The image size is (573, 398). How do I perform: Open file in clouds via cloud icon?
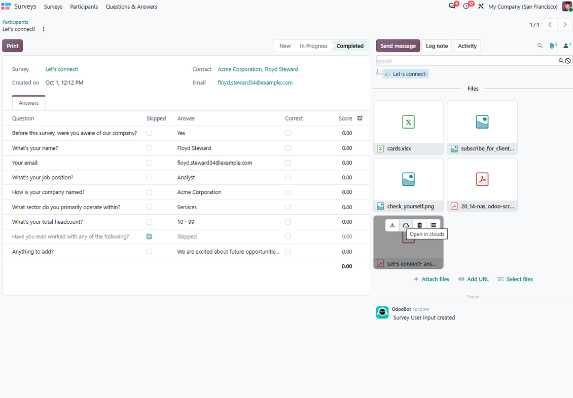[x=406, y=225]
